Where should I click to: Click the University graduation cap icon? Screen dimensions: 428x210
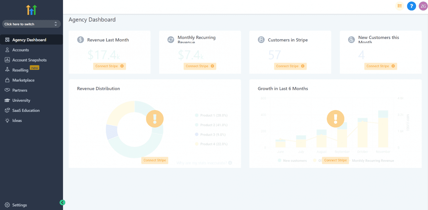point(7,100)
